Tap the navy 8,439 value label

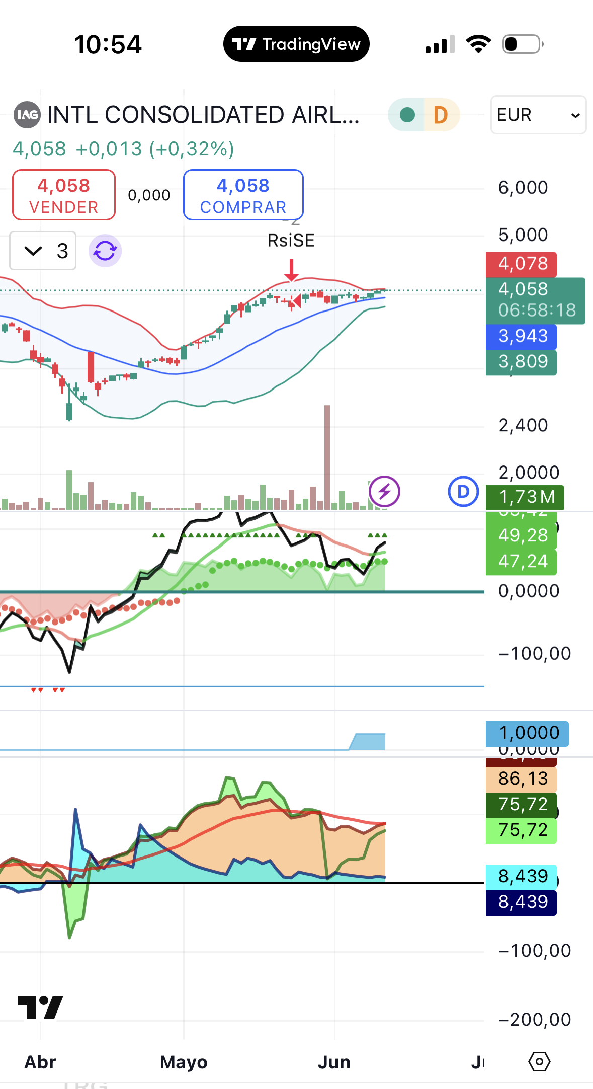click(522, 903)
